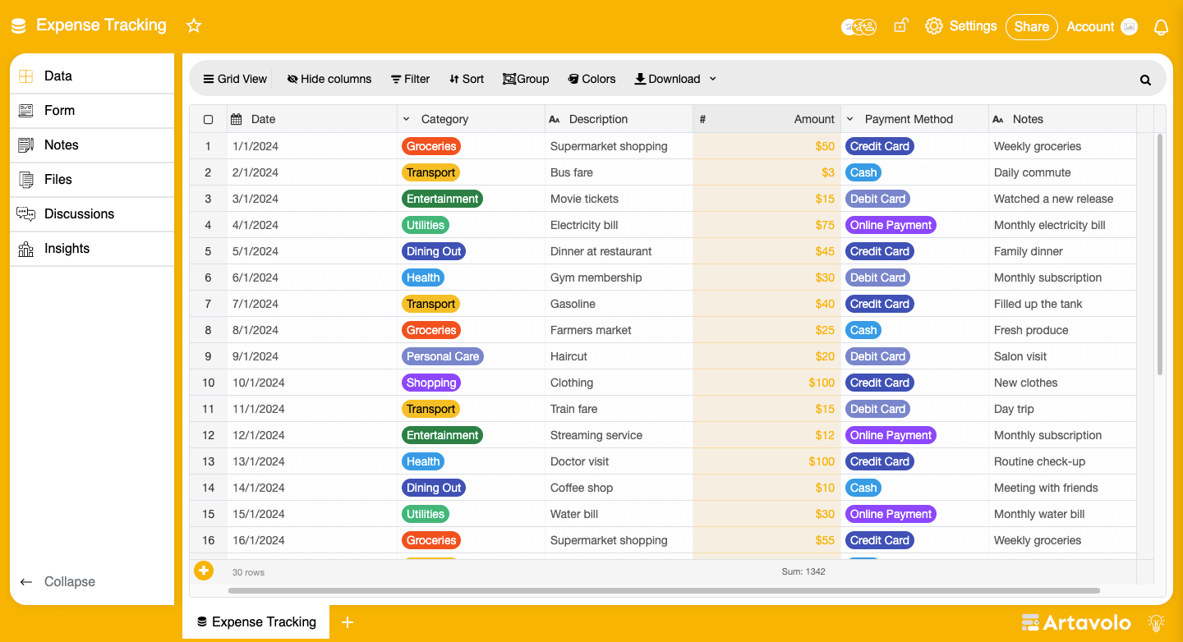Click the Account avatar icon

point(1130,26)
